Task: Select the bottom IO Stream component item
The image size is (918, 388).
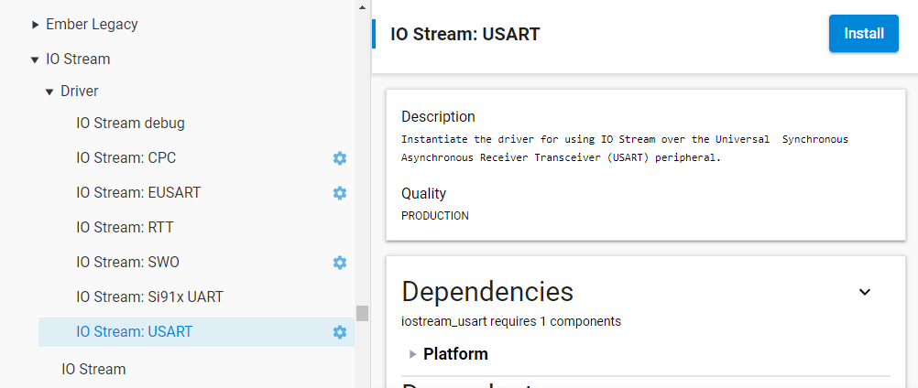Action: pyautogui.click(x=93, y=370)
